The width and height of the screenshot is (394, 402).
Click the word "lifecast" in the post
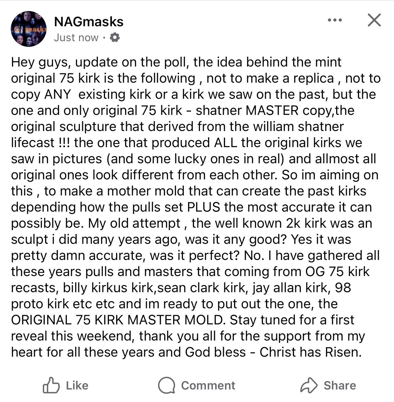[x=33, y=143]
